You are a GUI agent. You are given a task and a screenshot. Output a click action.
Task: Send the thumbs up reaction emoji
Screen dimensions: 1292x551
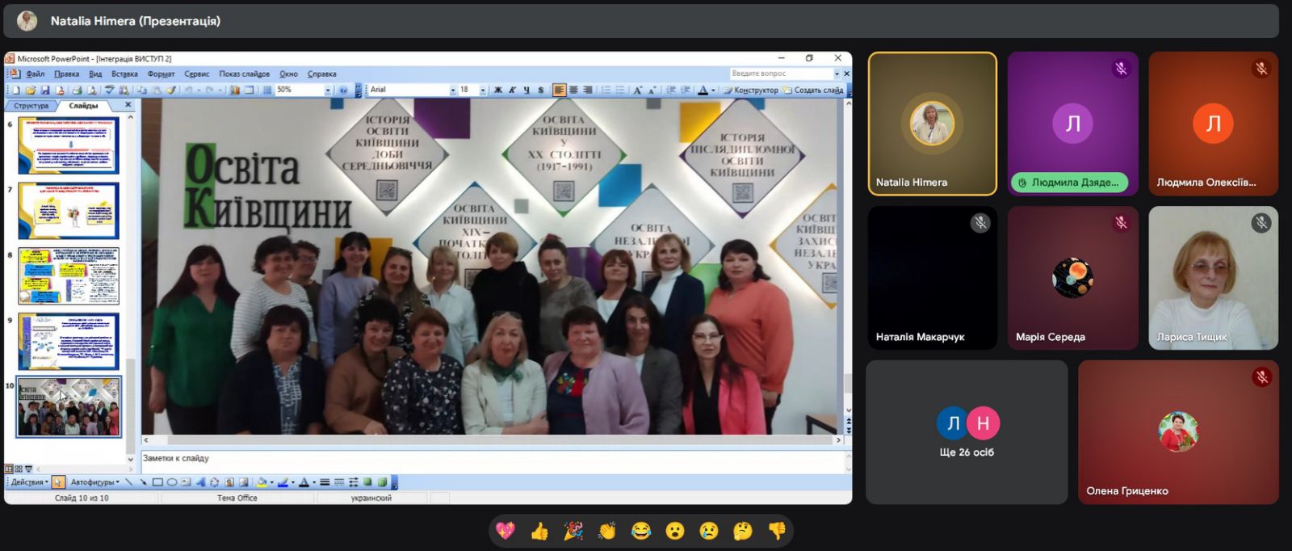(539, 531)
